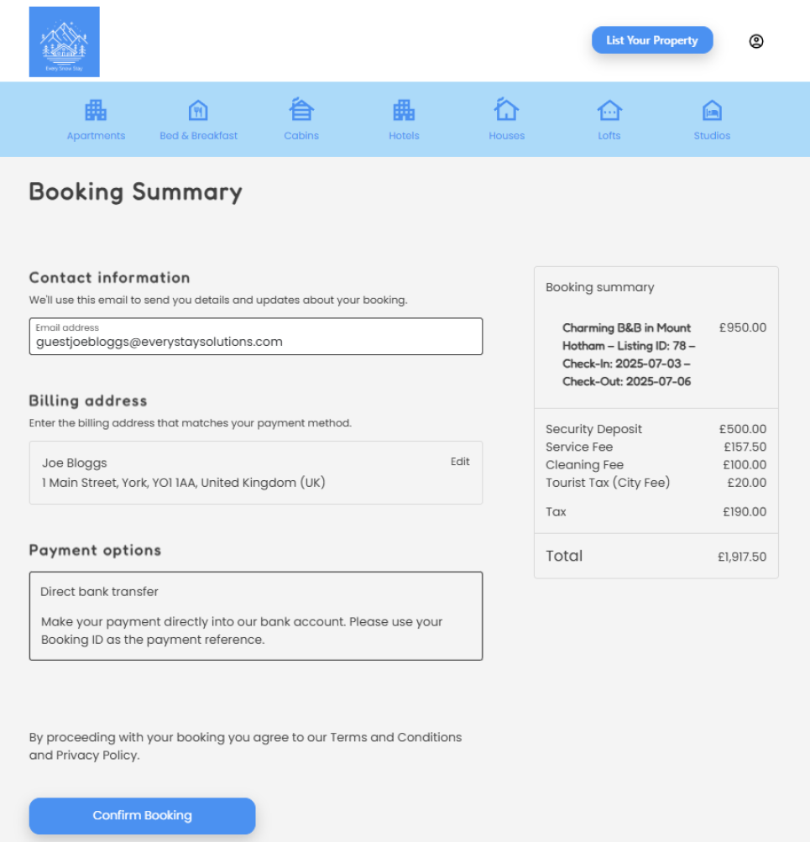This screenshot has height=842, width=810.
Task: Choose the Hotels category icon
Action: (x=404, y=110)
